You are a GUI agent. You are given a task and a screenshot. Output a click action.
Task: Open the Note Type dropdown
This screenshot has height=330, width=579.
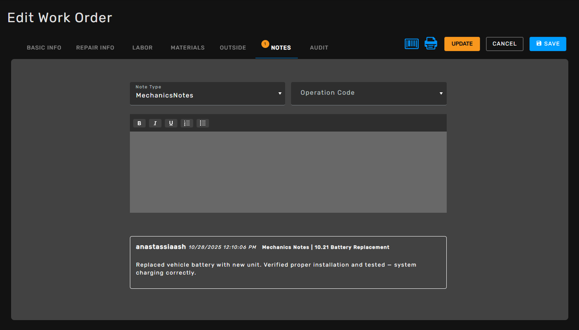click(207, 93)
